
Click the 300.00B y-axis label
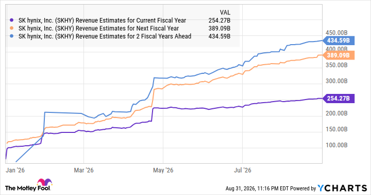pyautogui.click(x=336, y=81)
